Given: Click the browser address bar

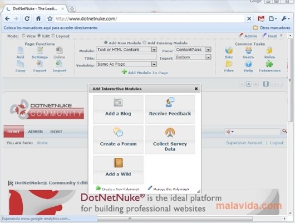Looking at the screenshot, I should tap(149, 18).
